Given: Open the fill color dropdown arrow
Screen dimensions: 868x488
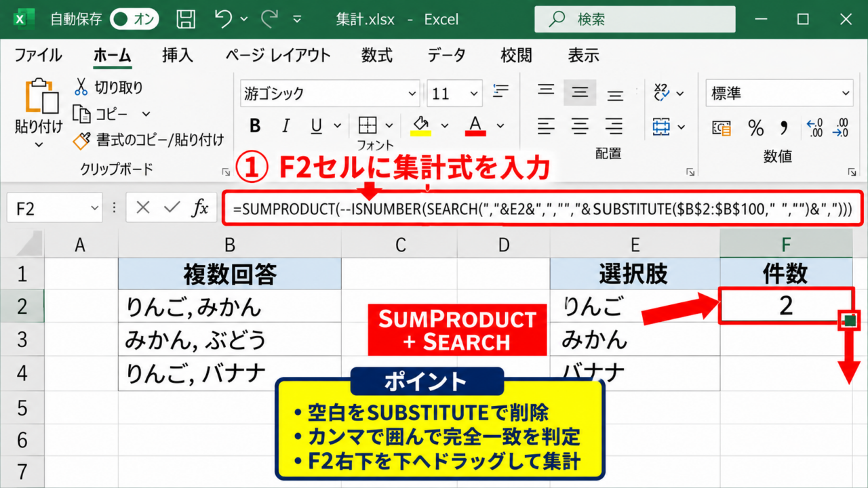Looking at the screenshot, I should [445, 126].
